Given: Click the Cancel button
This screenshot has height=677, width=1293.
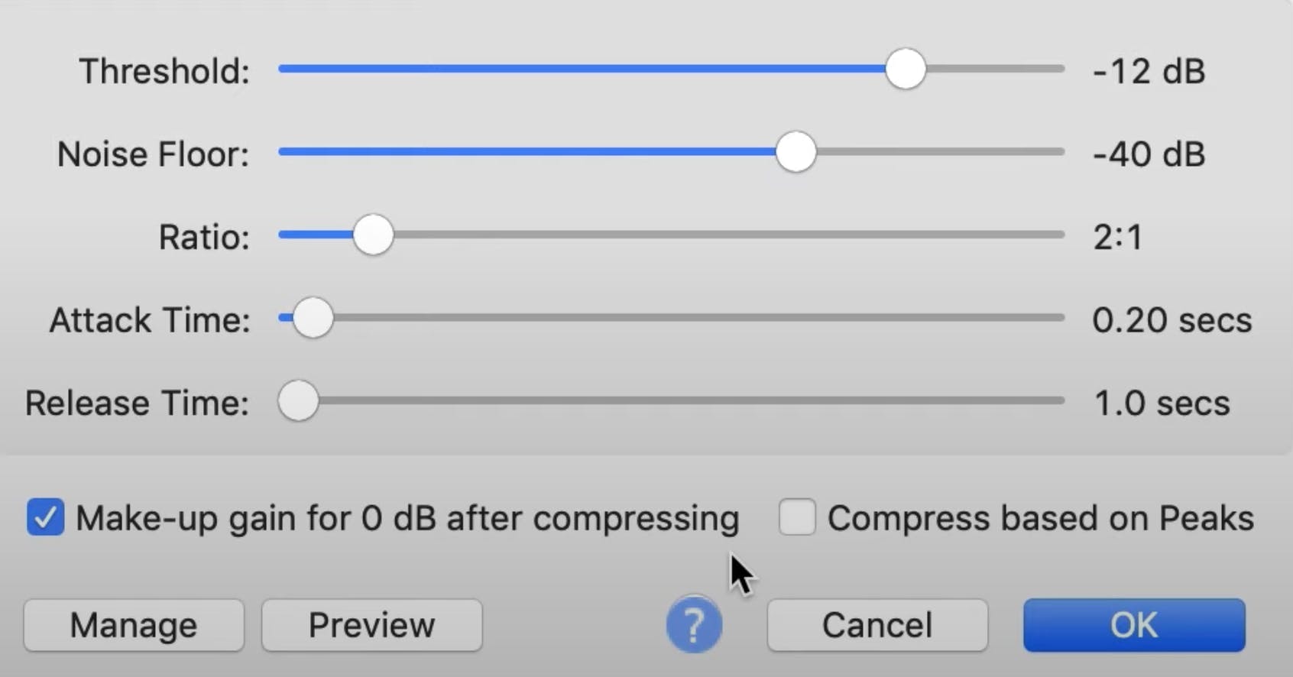Looking at the screenshot, I should [x=877, y=624].
